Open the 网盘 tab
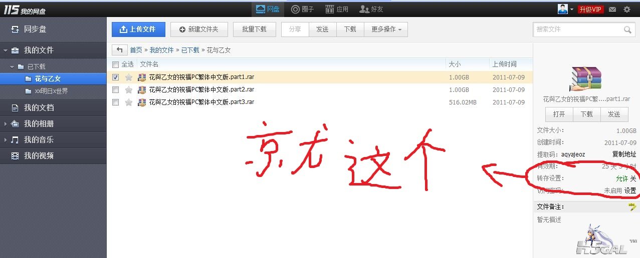 [x=268, y=9]
